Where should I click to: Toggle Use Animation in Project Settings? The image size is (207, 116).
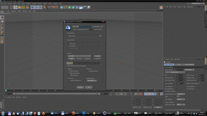tap(177, 87)
